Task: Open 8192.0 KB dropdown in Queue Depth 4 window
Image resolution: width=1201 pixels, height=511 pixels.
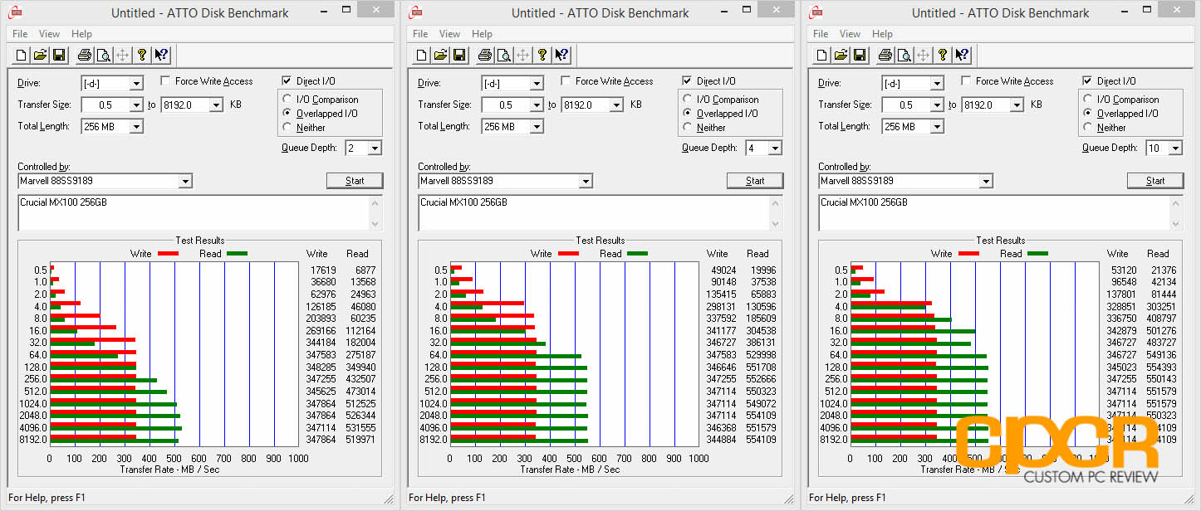Action: click(616, 105)
